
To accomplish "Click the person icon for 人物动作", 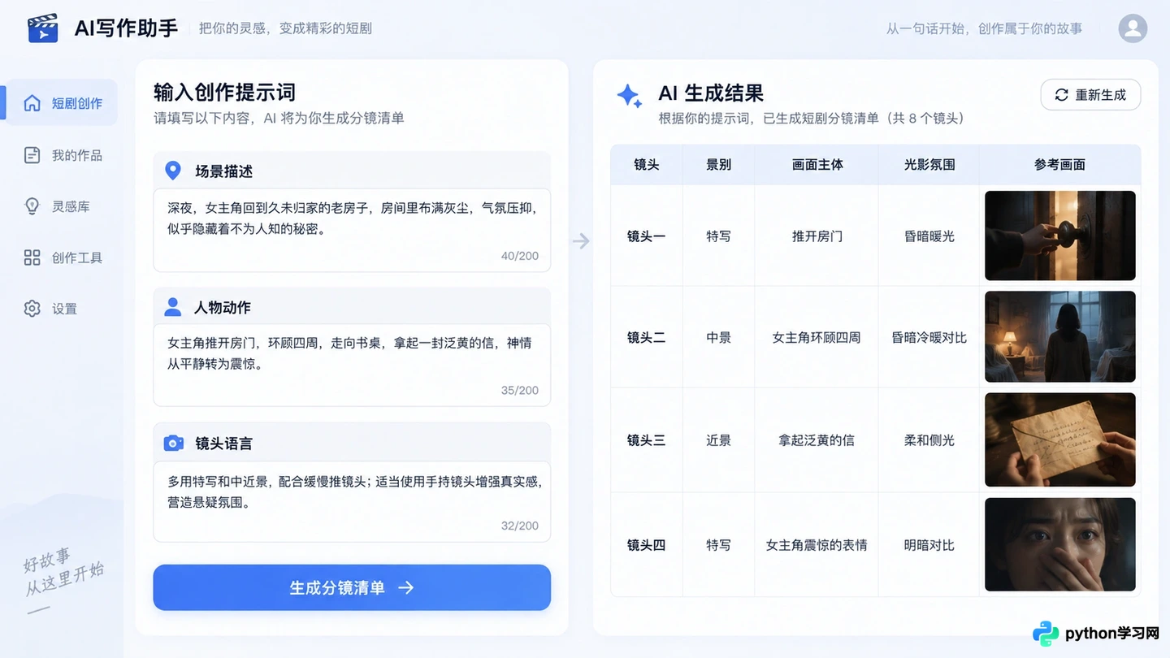I will (172, 307).
